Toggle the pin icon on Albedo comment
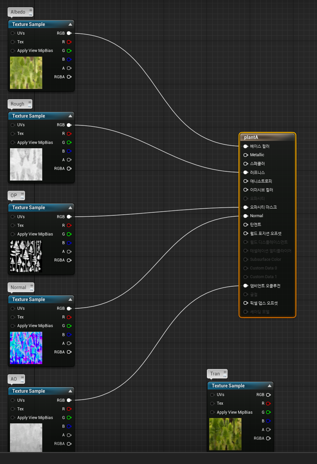Screen dimensions: 317x464 point(31,10)
